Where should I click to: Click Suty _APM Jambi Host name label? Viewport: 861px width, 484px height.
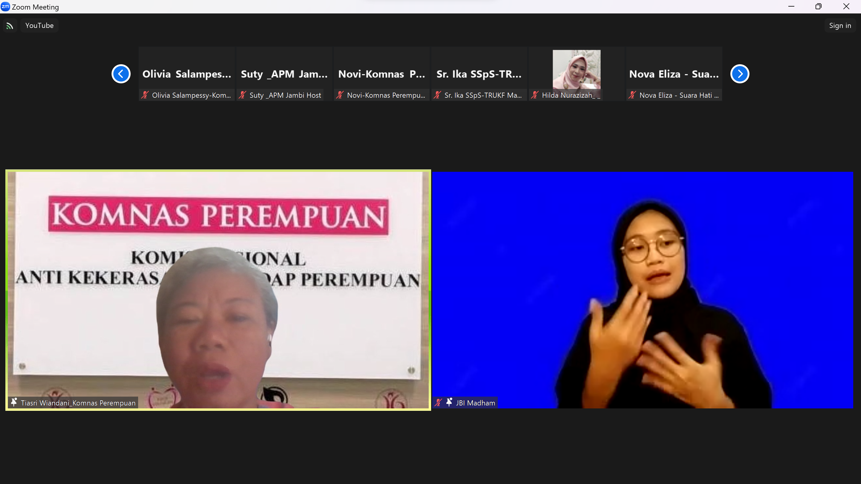(x=285, y=96)
